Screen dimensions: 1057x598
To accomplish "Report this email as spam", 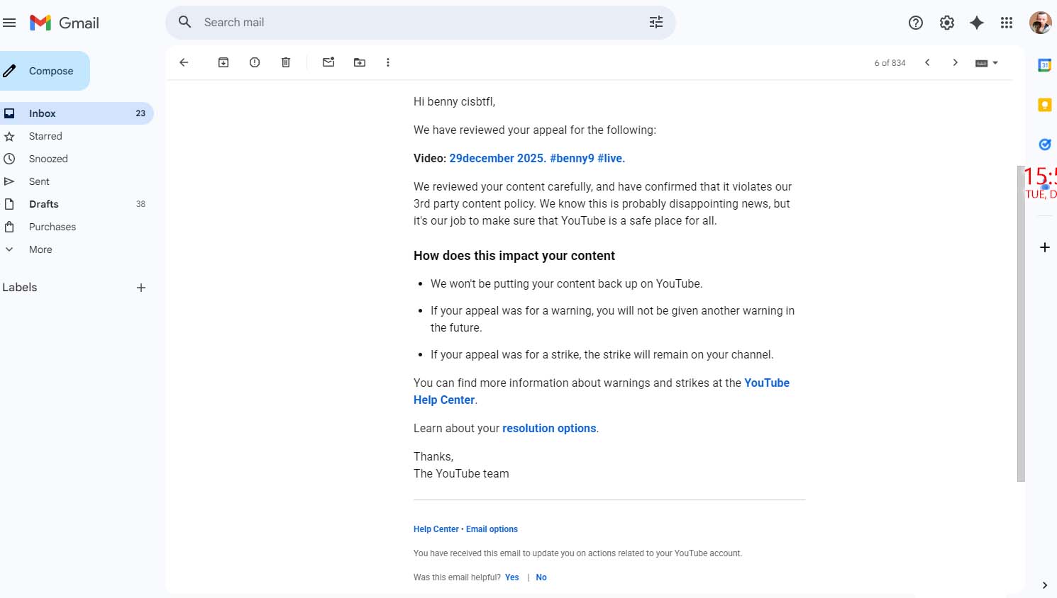I will (x=255, y=62).
